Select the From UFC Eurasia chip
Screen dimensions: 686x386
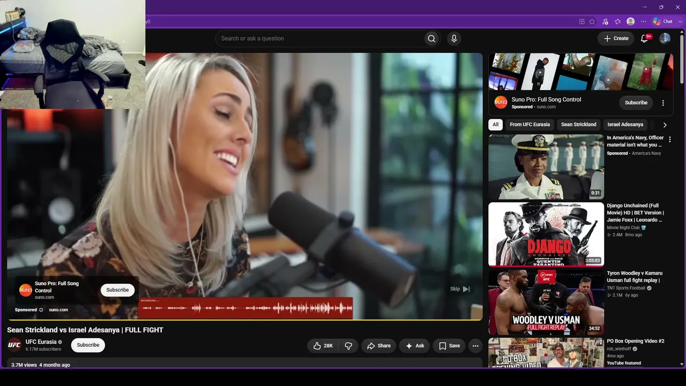click(x=530, y=124)
